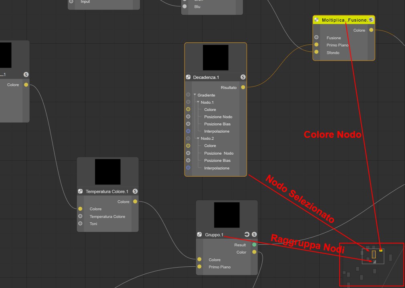Click the Toni input port

tap(80, 223)
